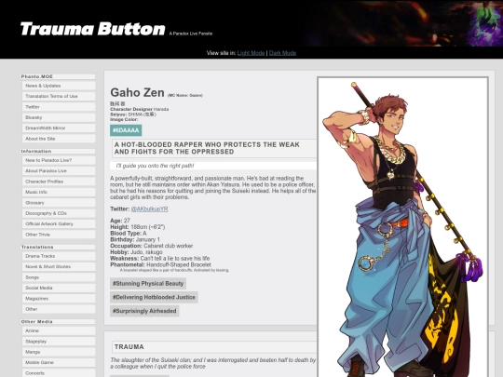Click the #Stunning Physical Beauty tag

[148, 284]
